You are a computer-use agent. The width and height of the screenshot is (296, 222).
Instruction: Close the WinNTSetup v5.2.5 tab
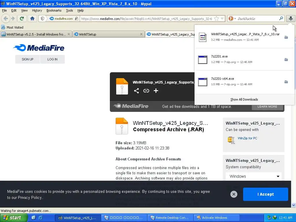coord(69,34)
